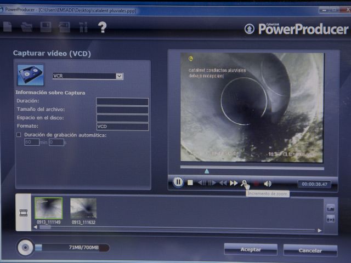Image resolution: width=351 pixels, height=263 pixels.
Task: Step forward one frame
Action: click(x=212, y=183)
